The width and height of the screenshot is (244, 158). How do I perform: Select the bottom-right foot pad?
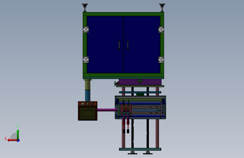(148, 153)
